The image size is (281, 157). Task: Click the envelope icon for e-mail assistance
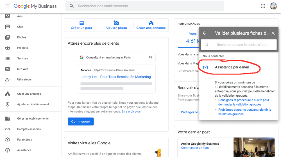(x=205, y=67)
